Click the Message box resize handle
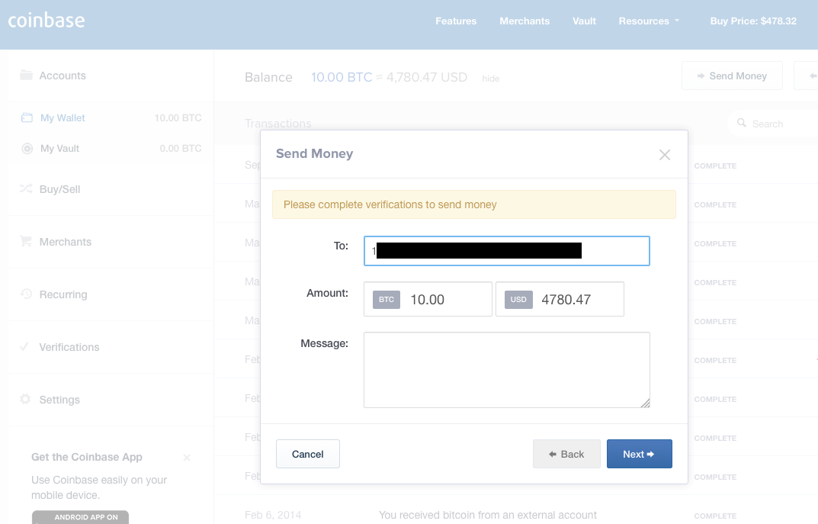 [x=645, y=403]
